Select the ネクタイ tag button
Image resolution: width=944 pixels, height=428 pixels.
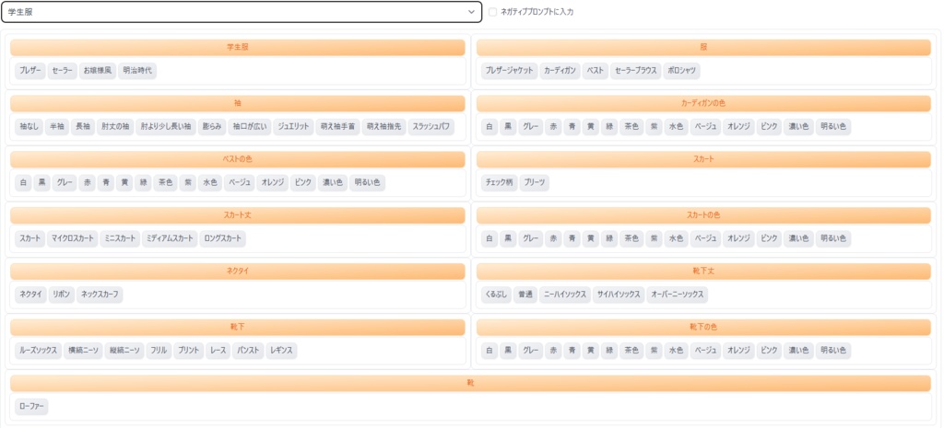pos(30,295)
